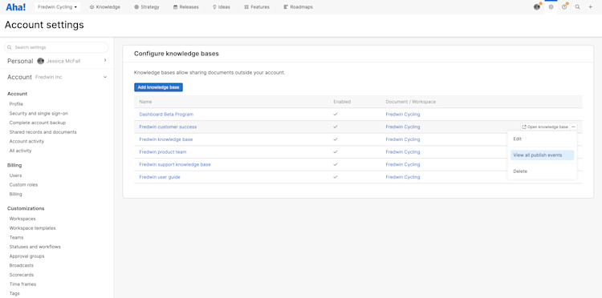This screenshot has width=602, height=298.
Task: Click Fredwin Cycling in Fredwin user guide row
Action: (403, 177)
